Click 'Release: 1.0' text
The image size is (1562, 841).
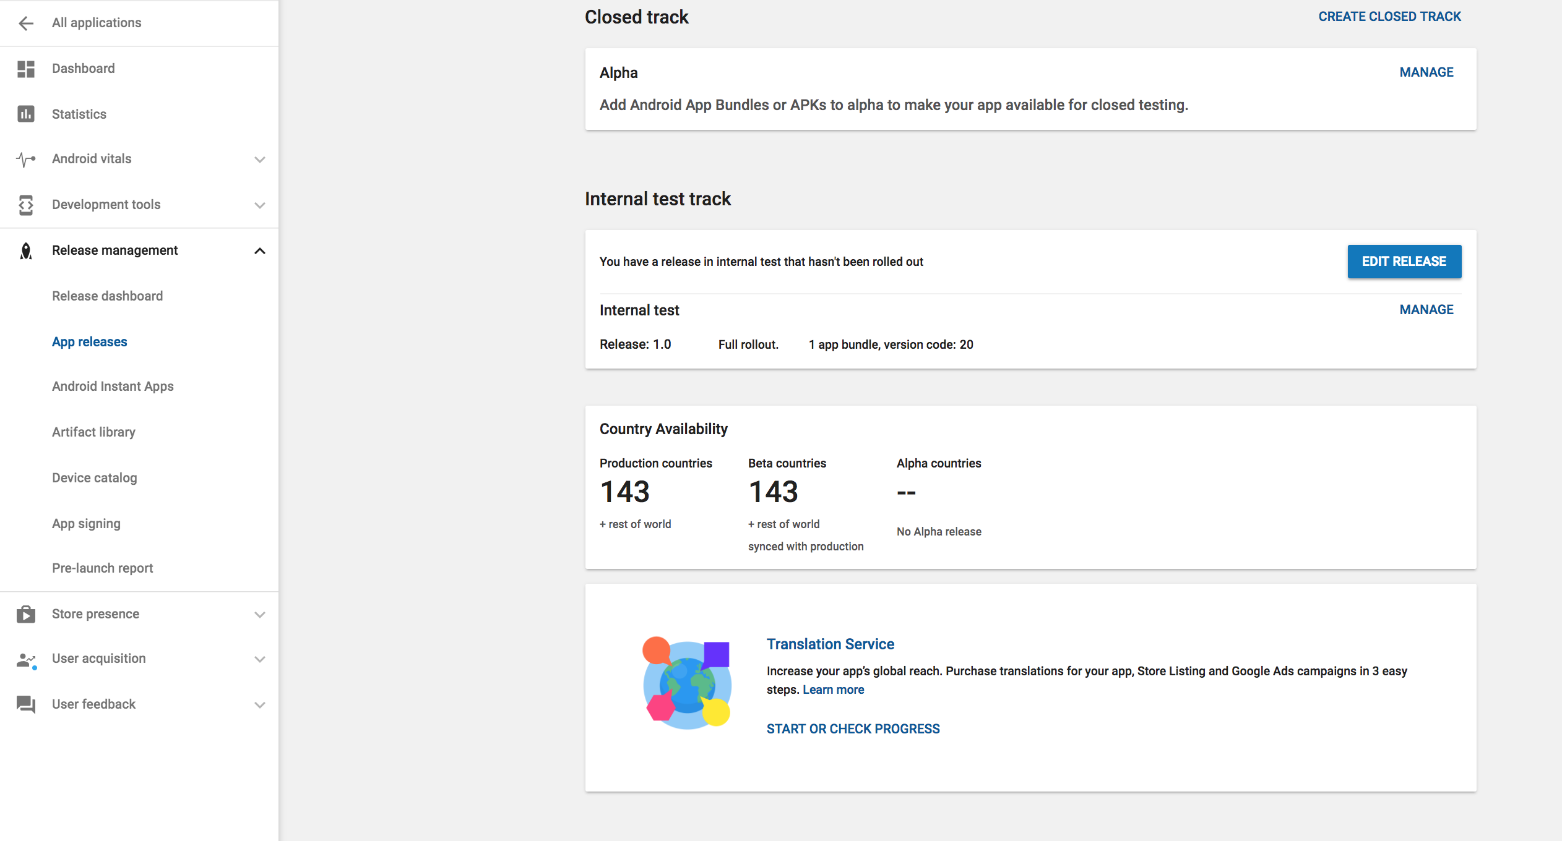[635, 344]
